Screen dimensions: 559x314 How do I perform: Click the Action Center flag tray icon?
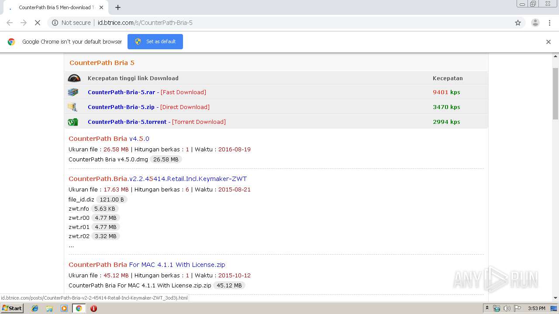click(x=517, y=308)
